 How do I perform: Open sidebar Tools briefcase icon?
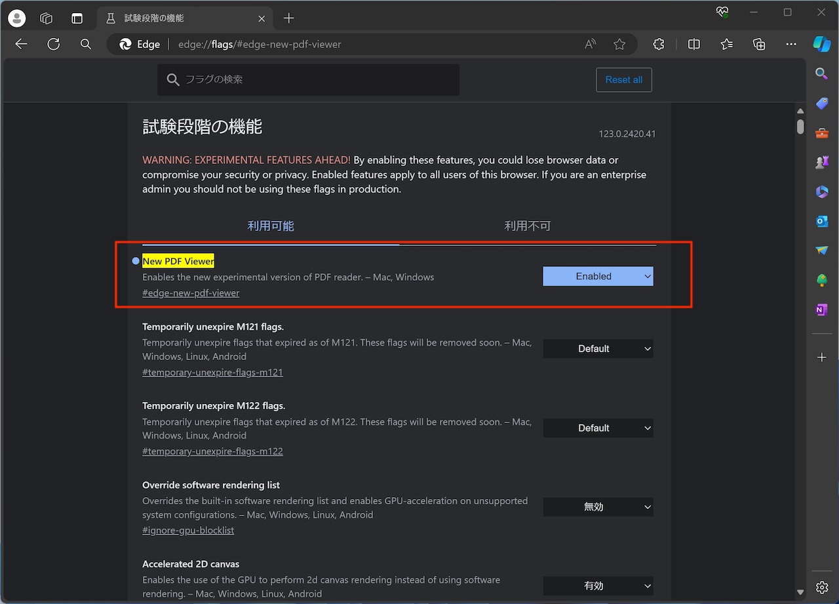(x=822, y=134)
